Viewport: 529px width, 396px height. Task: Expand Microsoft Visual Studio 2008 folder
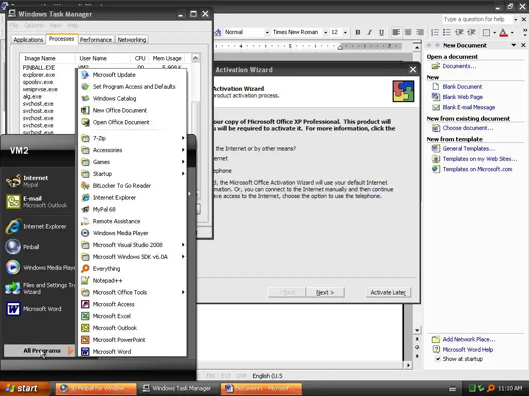(x=132, y=245)
